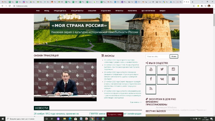Click the «Моя страна Россия» banner
This screenshot has width=215, height=121.
[x=106, y=33]
